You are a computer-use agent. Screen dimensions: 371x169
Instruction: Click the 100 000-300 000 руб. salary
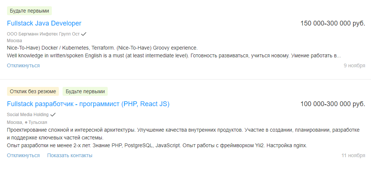332,104
